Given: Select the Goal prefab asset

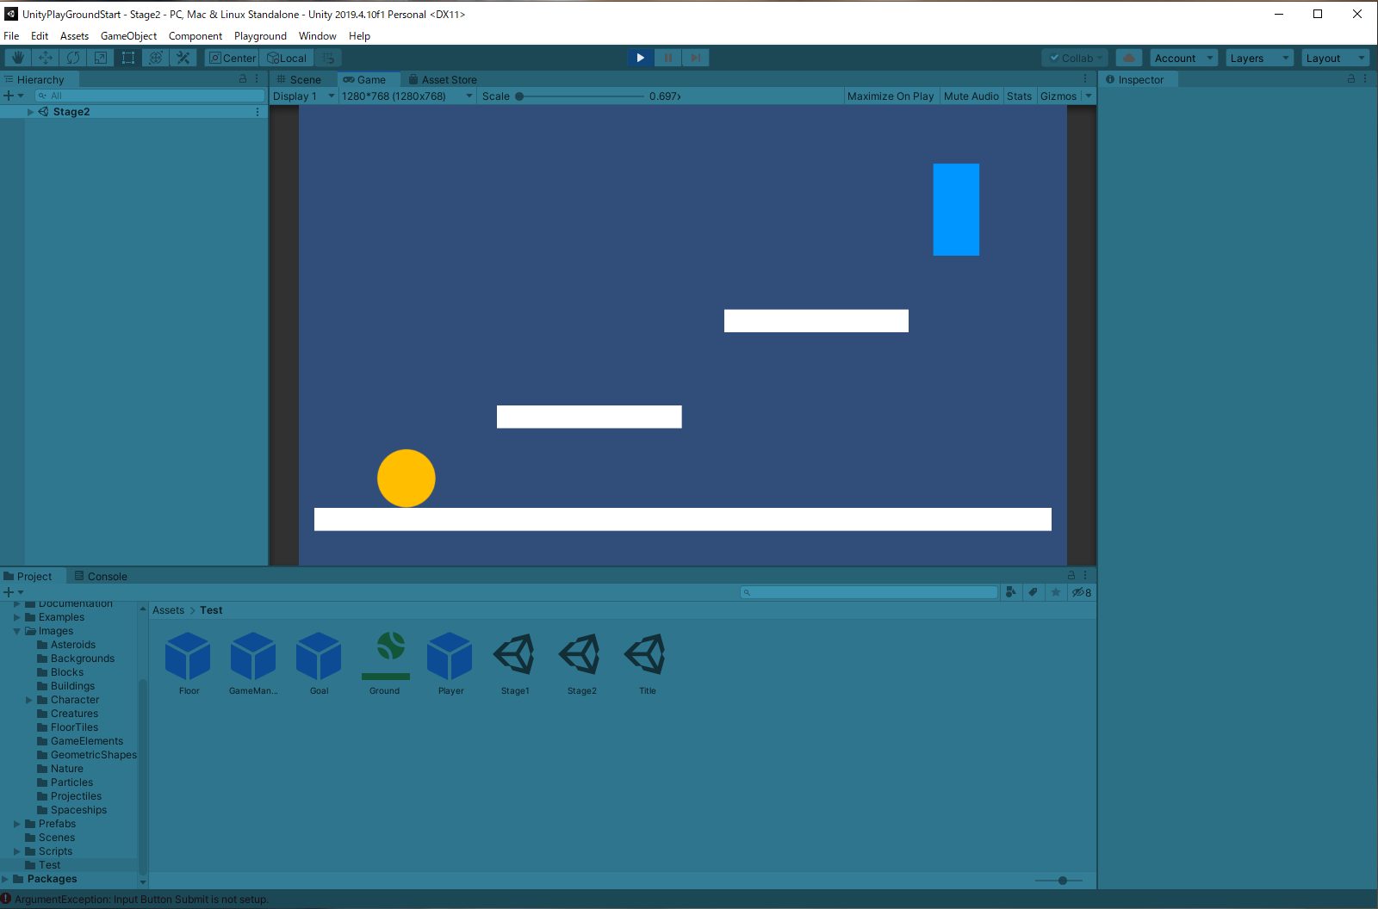Looking at the screenshot, I should point(319,663).
